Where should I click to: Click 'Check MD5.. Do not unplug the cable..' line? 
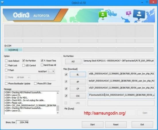click(x=25, y=100)
